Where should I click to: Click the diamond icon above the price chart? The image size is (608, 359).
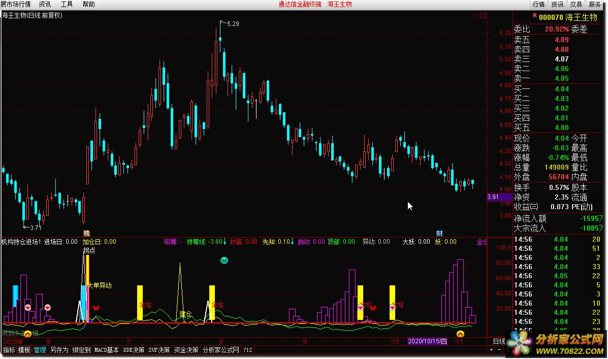click(x=475, y=16)
